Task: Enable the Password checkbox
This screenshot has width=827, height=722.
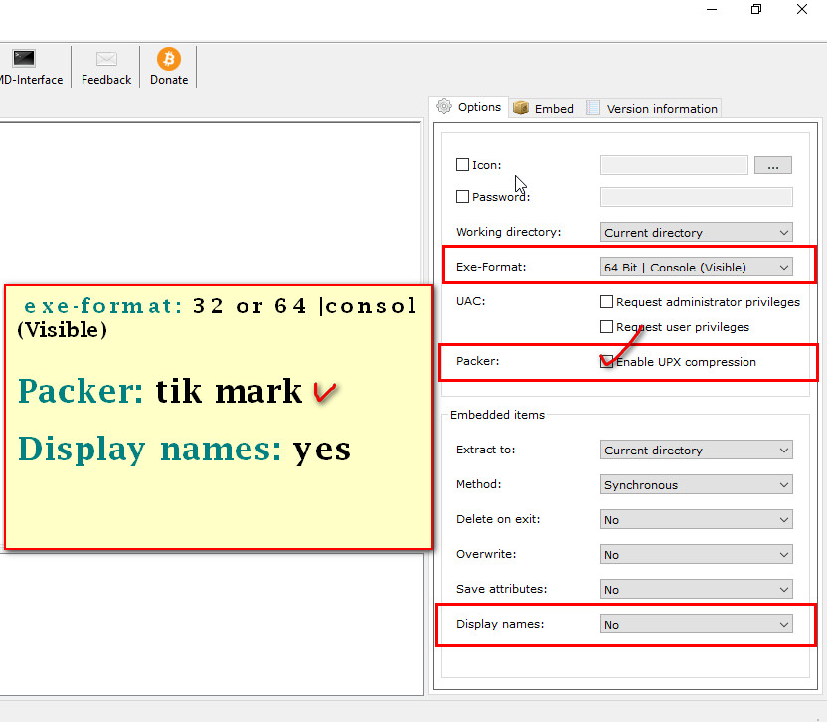Action: click(x=463, y=197)
